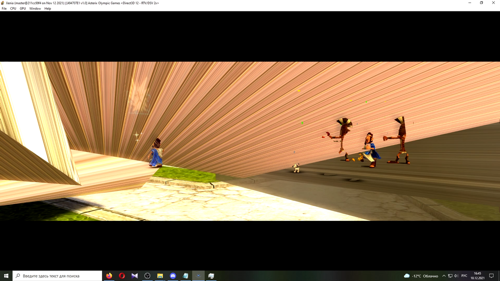Screen dimensions: 500x281
Task: Open Discord from the taskbar
Action: coord(173,276)
